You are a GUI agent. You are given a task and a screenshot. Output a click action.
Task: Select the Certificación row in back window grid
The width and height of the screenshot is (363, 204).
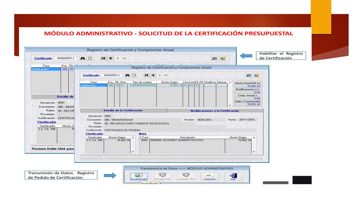(52, 69)
